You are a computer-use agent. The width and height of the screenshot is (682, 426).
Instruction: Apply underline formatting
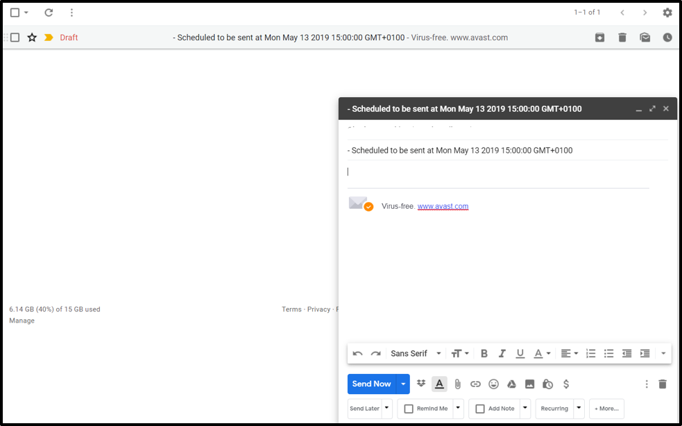pos(520,353)
